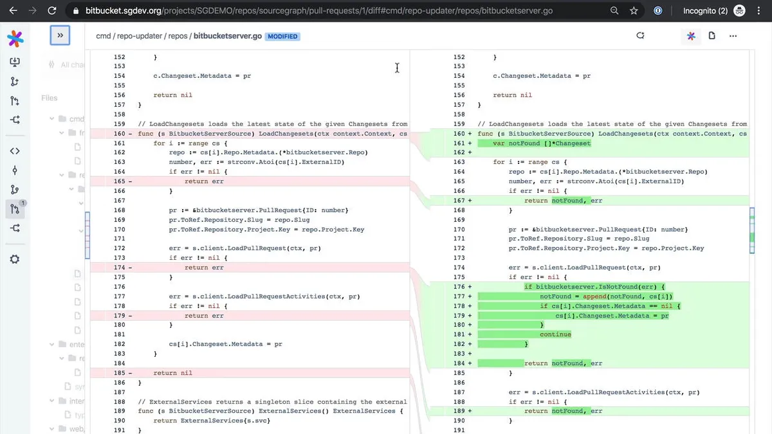Open the Branches sidebar icon

pos(15,190)
